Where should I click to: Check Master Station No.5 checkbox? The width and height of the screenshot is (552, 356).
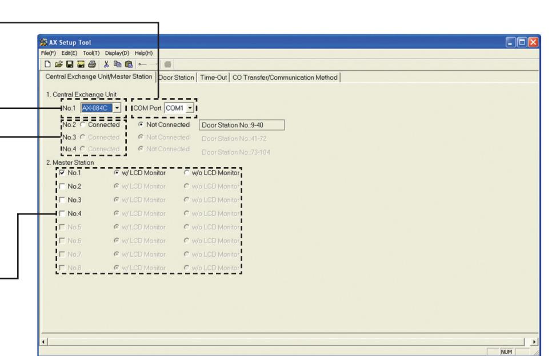[x=62, y=227]
